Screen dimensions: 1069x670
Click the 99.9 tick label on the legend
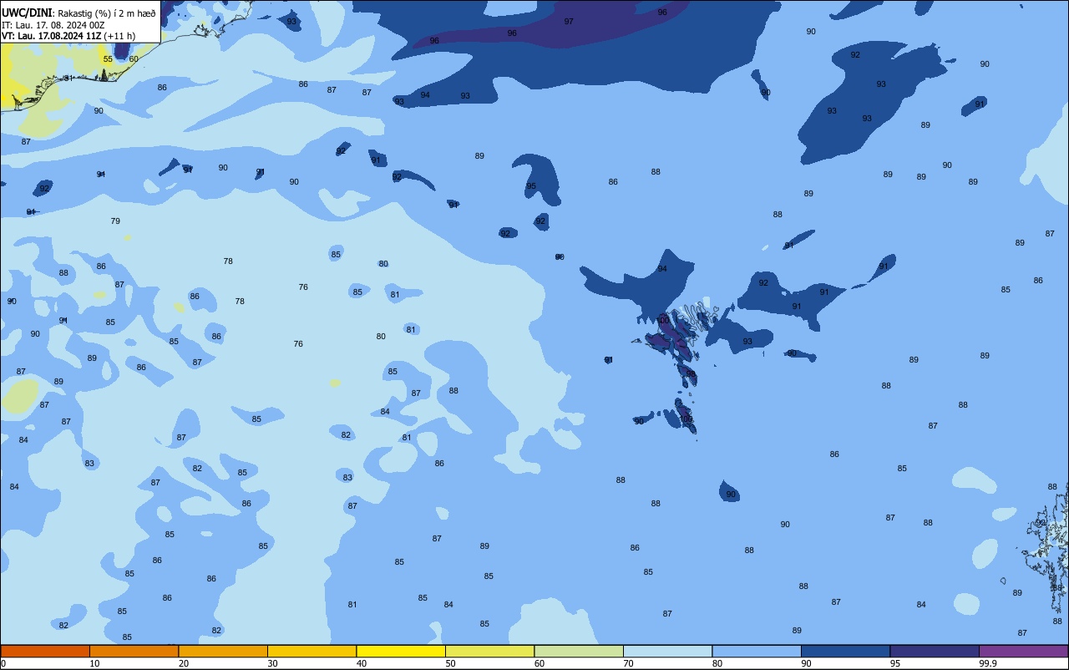click(988, 663)
